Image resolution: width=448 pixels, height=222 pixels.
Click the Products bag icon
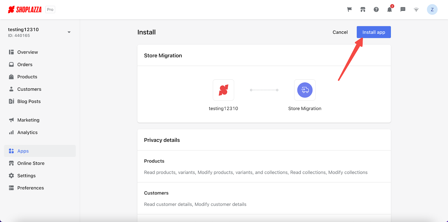11,77
